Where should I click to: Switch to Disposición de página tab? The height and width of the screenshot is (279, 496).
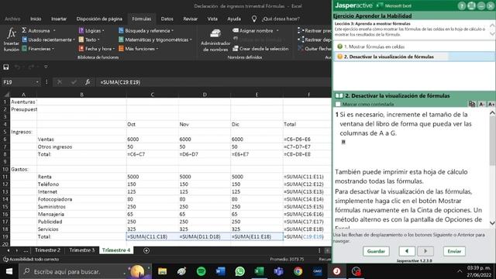99,19
